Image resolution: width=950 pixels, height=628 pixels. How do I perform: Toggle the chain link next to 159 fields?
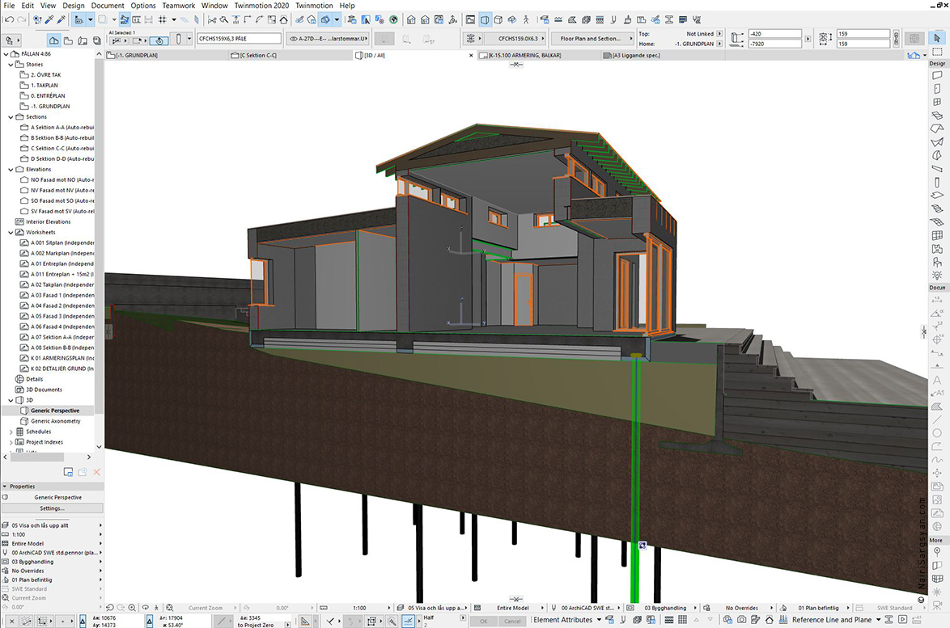[896, 39]
